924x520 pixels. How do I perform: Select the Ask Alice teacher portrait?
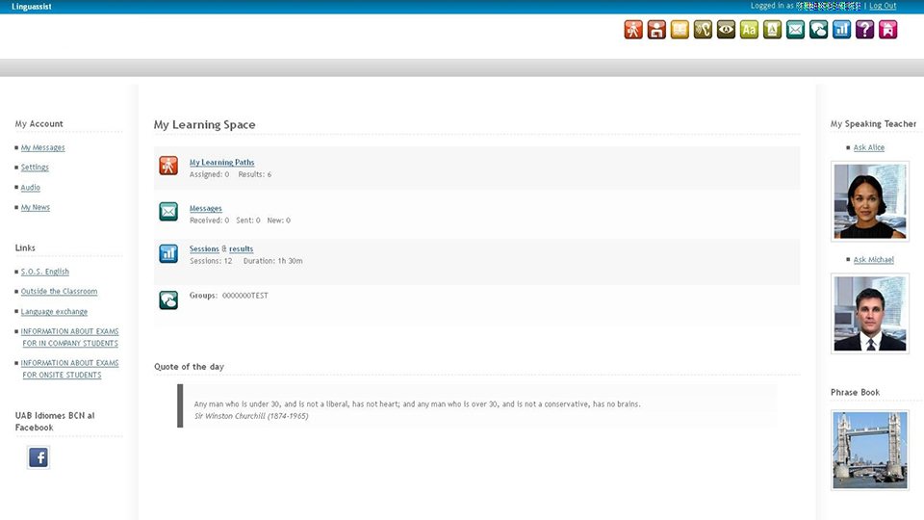coord(869,201)
